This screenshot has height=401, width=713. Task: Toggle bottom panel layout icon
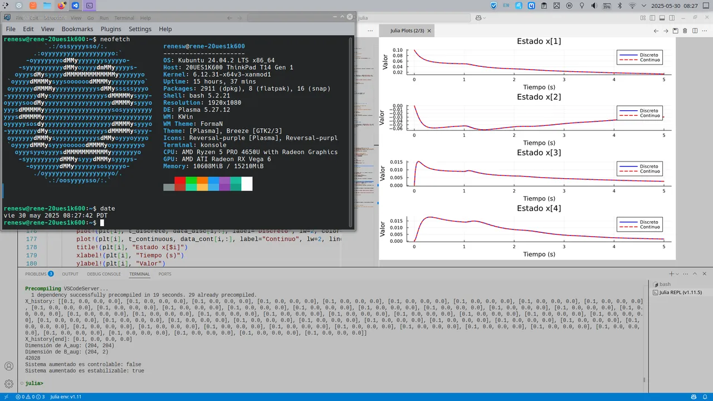click(662, 18)
